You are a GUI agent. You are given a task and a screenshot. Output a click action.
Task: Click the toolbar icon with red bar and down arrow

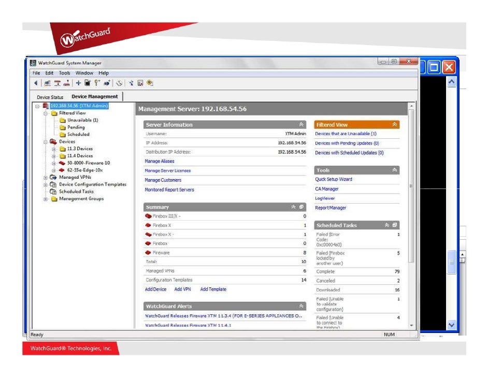[57, 83]
